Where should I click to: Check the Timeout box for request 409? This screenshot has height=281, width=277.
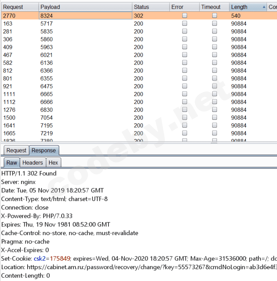[x=214, y=47]
